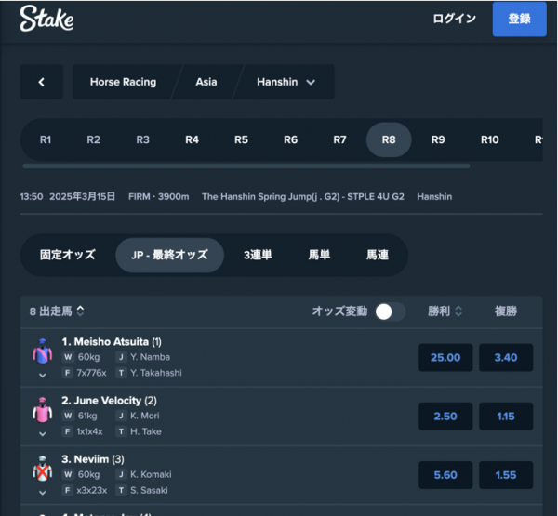558x516 pixels.
Task: Sort runners by the 出走馬 arrows
Action: coord(81,311)
